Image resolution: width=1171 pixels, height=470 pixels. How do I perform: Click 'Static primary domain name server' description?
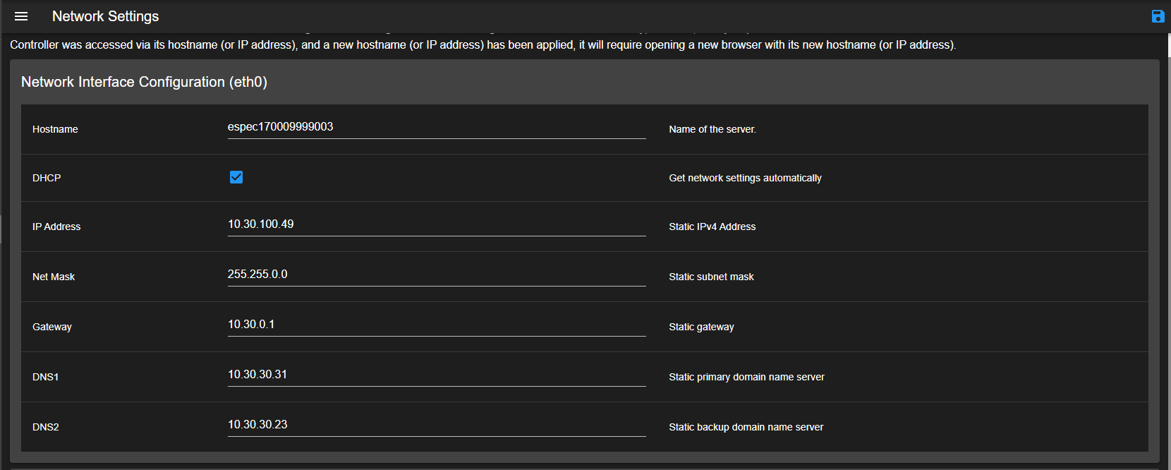pos(746,377)
